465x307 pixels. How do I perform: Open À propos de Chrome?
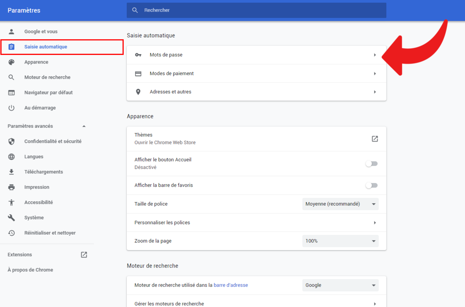(x=30, y=270)
